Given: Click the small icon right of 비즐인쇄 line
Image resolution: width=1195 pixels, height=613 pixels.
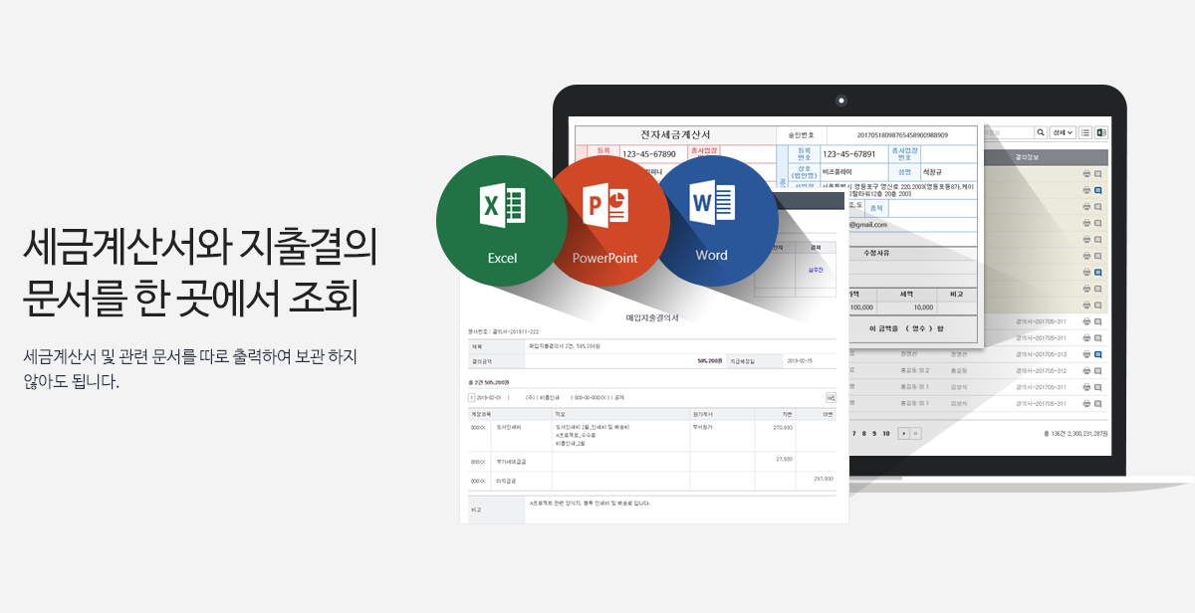Looking at the screenshot, I should pos(831,397).
